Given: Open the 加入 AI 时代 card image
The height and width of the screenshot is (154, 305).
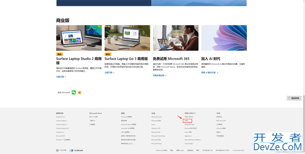Looking at the screenshot, I should click(224, 38).
